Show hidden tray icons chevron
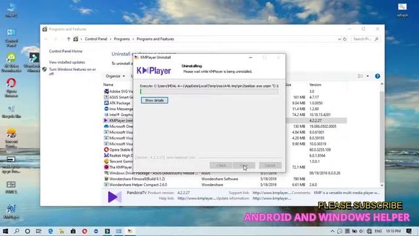 333,231
